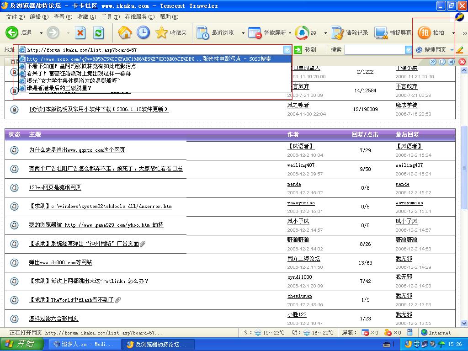Open the Tools (工具) menu

pos(110,17)
